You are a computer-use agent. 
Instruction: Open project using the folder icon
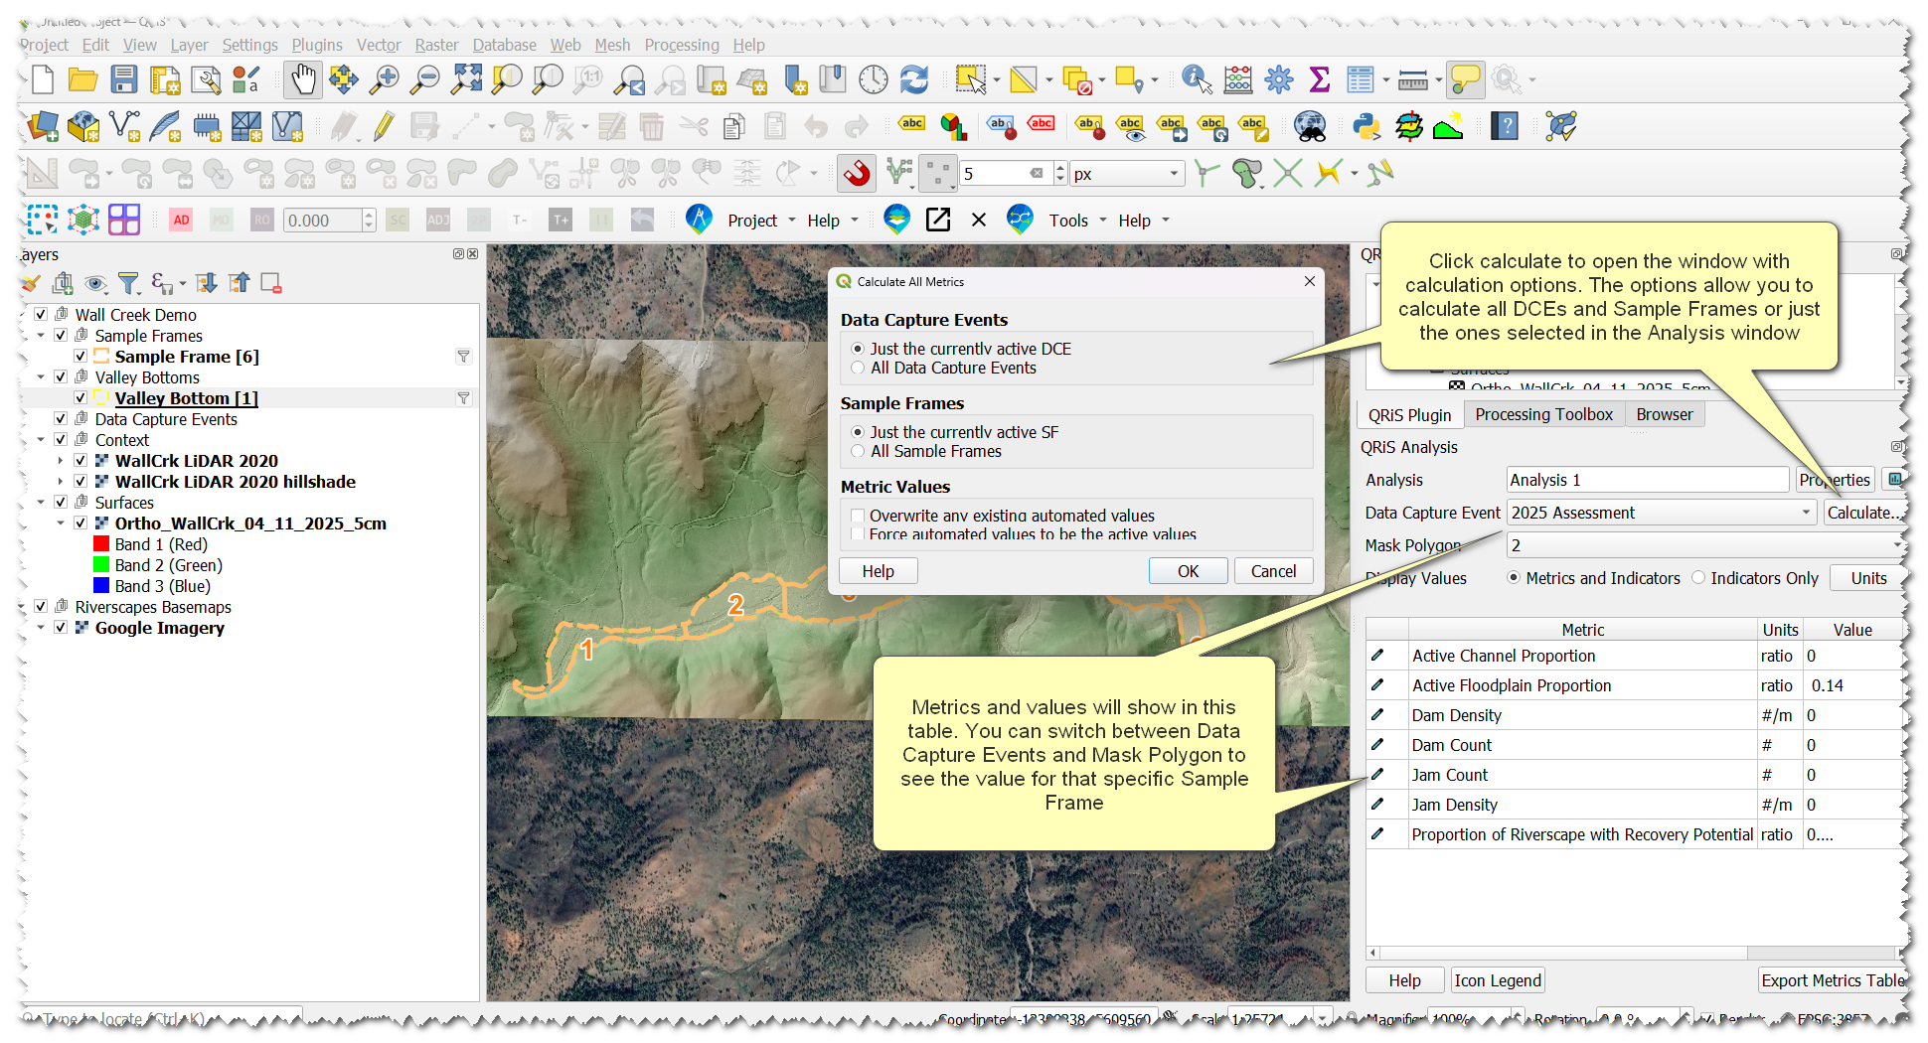coord(82,79)
